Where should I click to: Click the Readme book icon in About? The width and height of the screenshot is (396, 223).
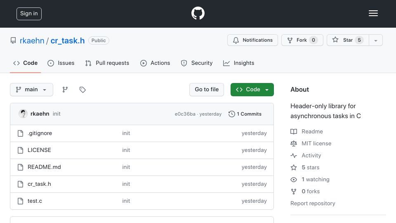pos(294,131)
